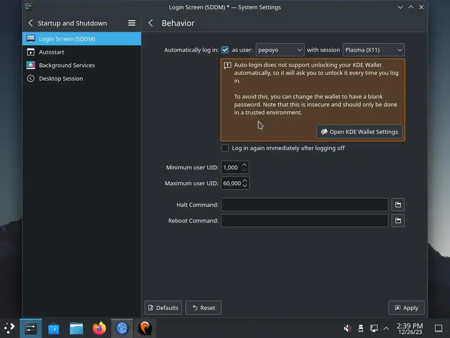This screenshot has width=450, height=338.
Task: Open Background Services page
Action: click(x=81, y=65)
